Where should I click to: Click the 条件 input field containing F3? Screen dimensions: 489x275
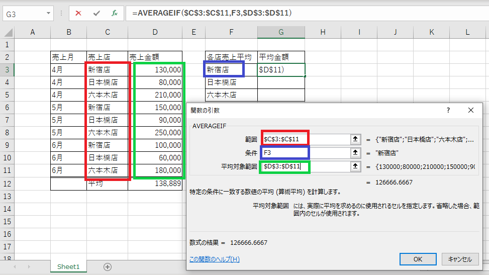tap(306, 153)
